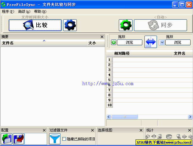Load configuration with green arrow disk icon

point(7,139)
